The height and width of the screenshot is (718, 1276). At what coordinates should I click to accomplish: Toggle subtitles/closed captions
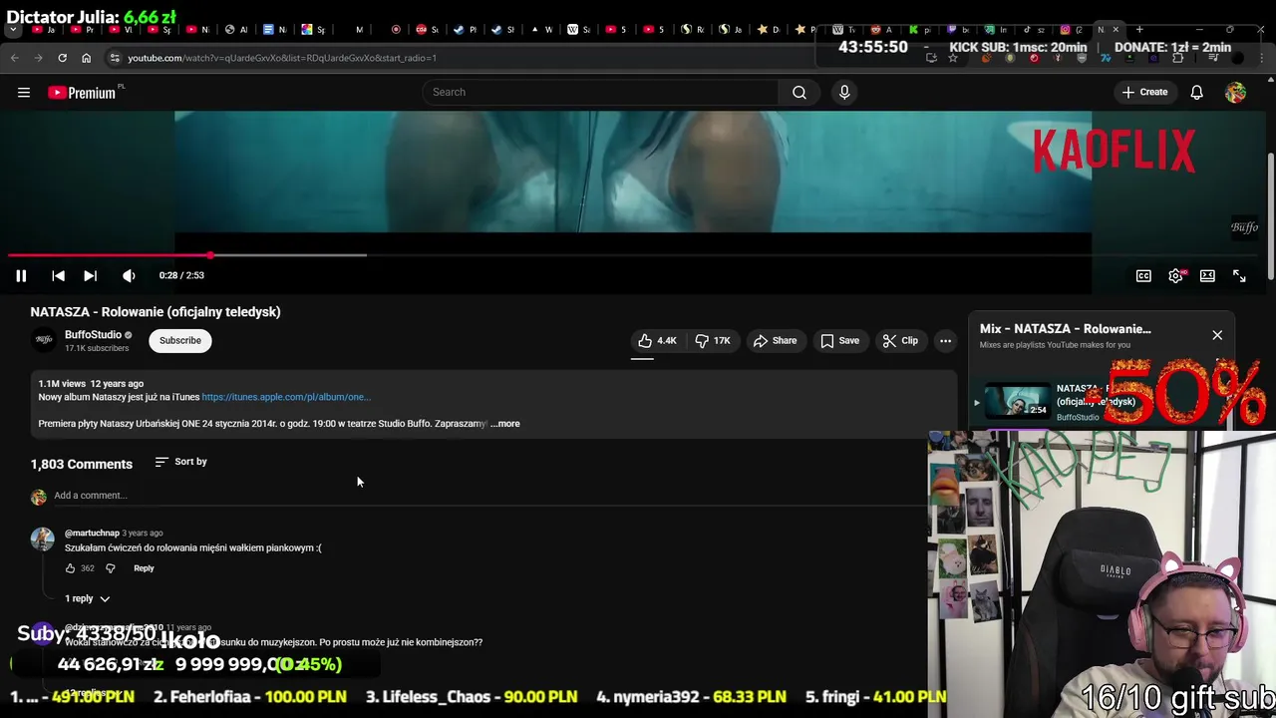pyautogui.click(x=1143, y=276)
